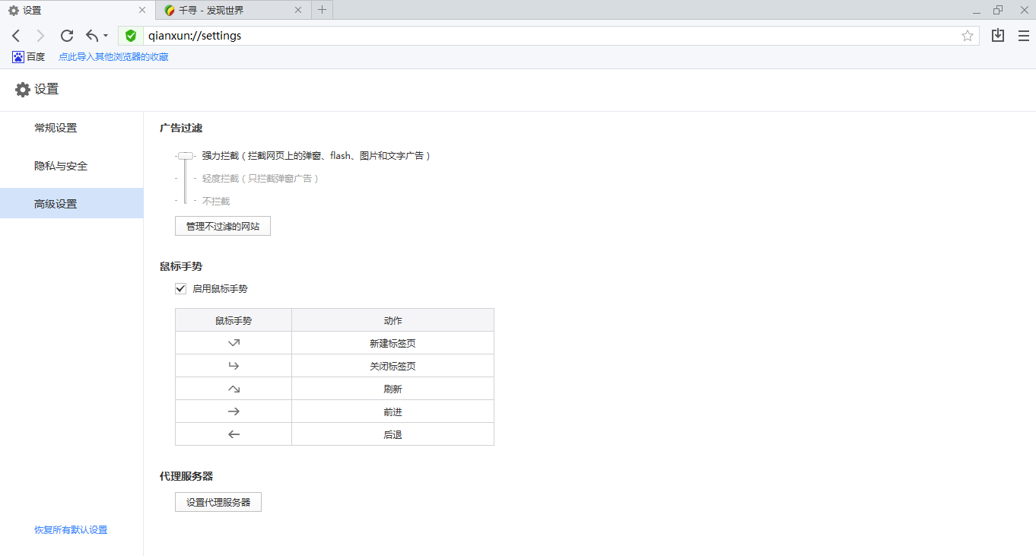The image size is (1036, 556).
Task: Click the 前进 gesture right arrow icon
Action: tap(234, 411)
